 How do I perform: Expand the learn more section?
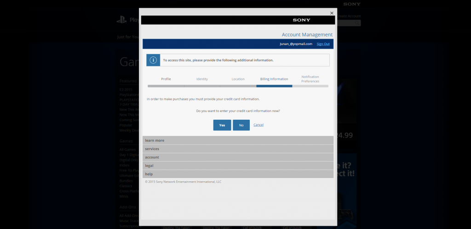point(238,140)
